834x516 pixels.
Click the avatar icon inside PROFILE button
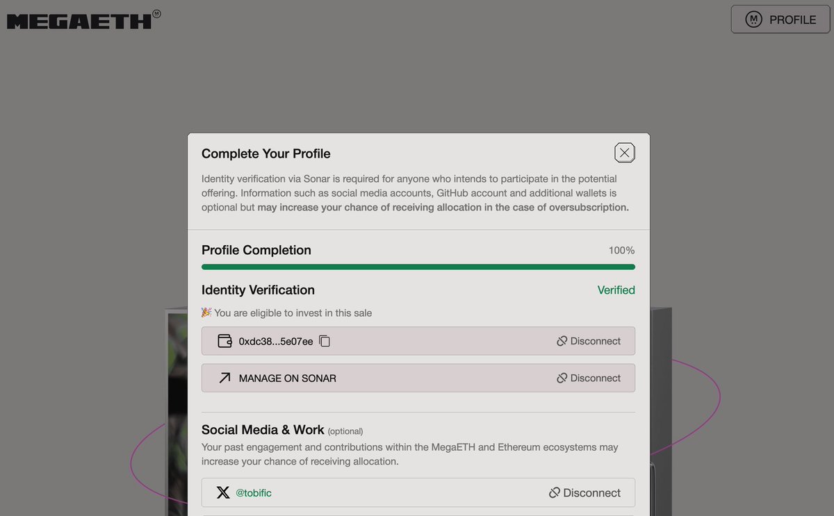[x=753, y=19]
